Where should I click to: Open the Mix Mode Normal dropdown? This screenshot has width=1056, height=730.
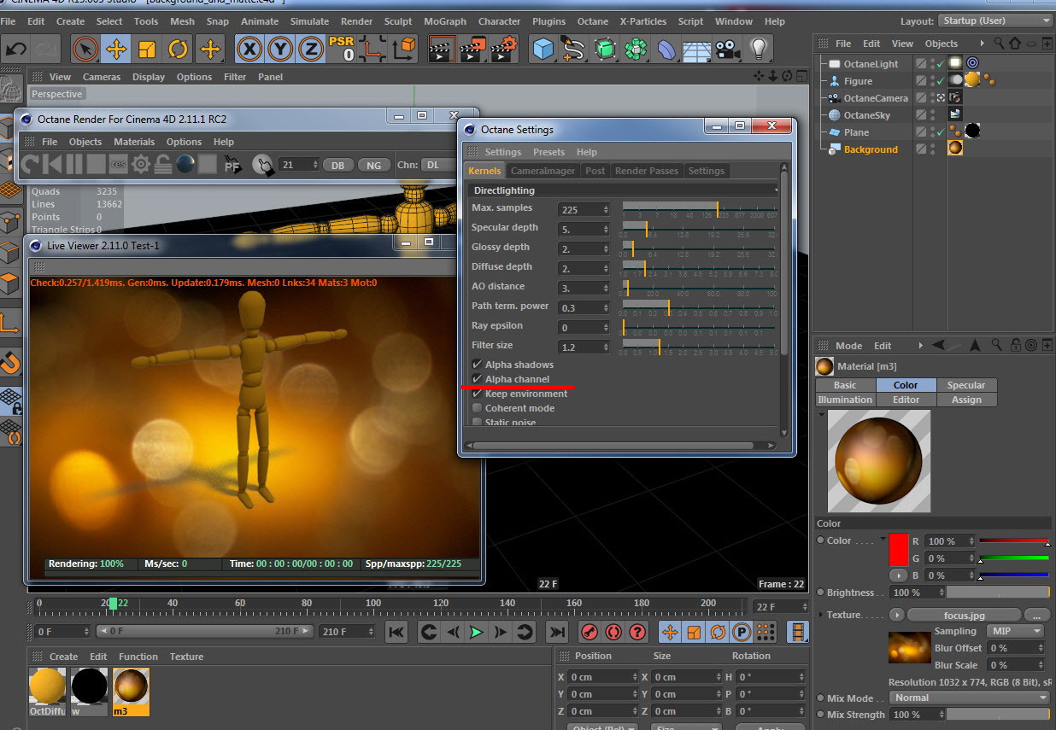[968, 698]
